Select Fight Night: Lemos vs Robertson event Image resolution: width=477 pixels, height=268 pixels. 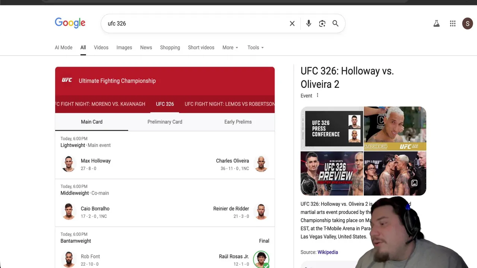[230, 104]
